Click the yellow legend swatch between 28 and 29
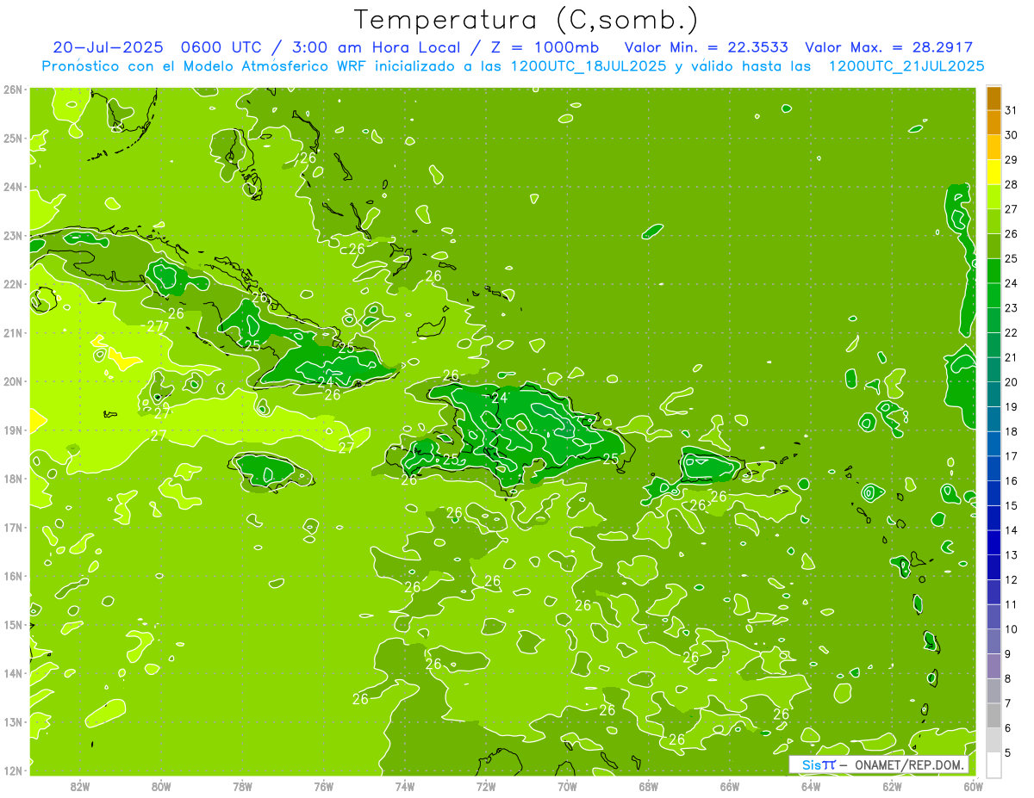This screenshot has height=798, width=1034. coord(994,172)
